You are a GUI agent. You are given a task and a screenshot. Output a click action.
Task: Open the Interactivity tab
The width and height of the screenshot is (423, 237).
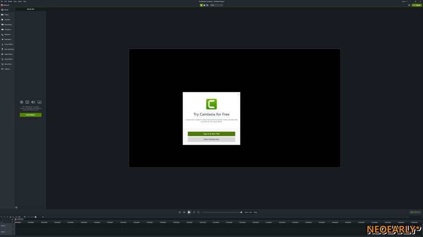[7, 64]
